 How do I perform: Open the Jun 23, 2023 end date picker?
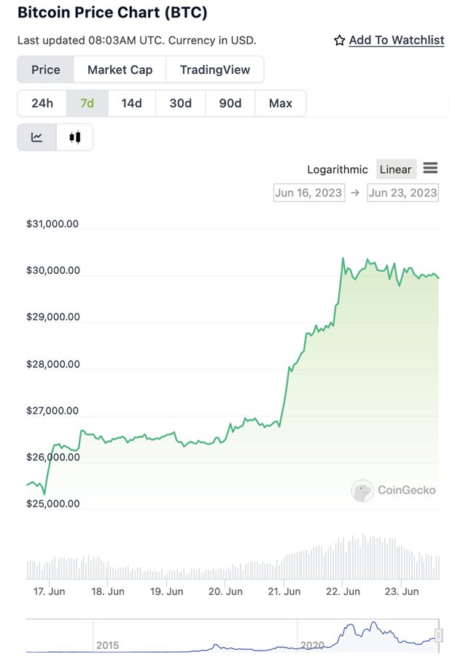point(402,193)
